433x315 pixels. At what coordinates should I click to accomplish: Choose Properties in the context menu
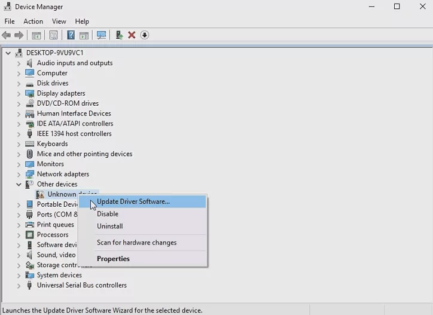point(142,259)
